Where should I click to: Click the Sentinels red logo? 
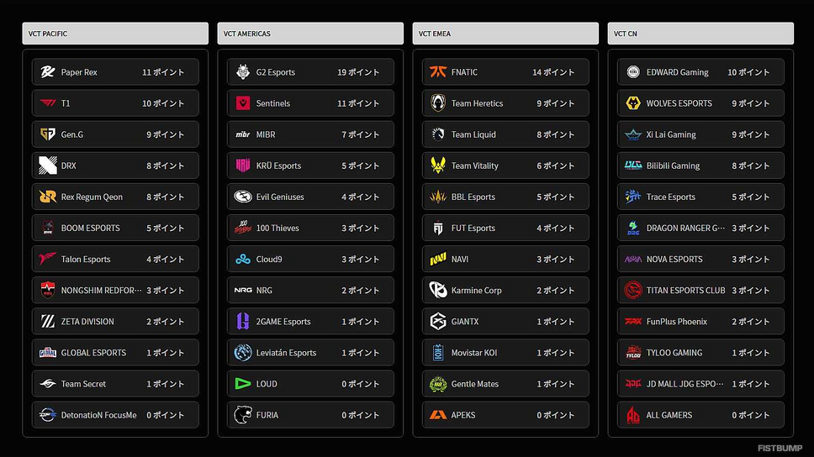click(243, 103)
